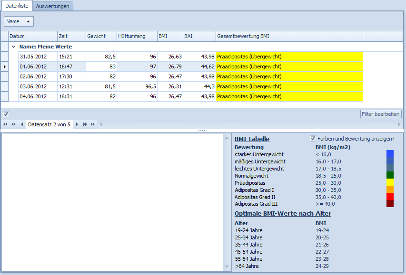The width and height of the screenshot is (406, 275).
Task: Click the '25-34 Jahre' age row
Action: (248, 237)
